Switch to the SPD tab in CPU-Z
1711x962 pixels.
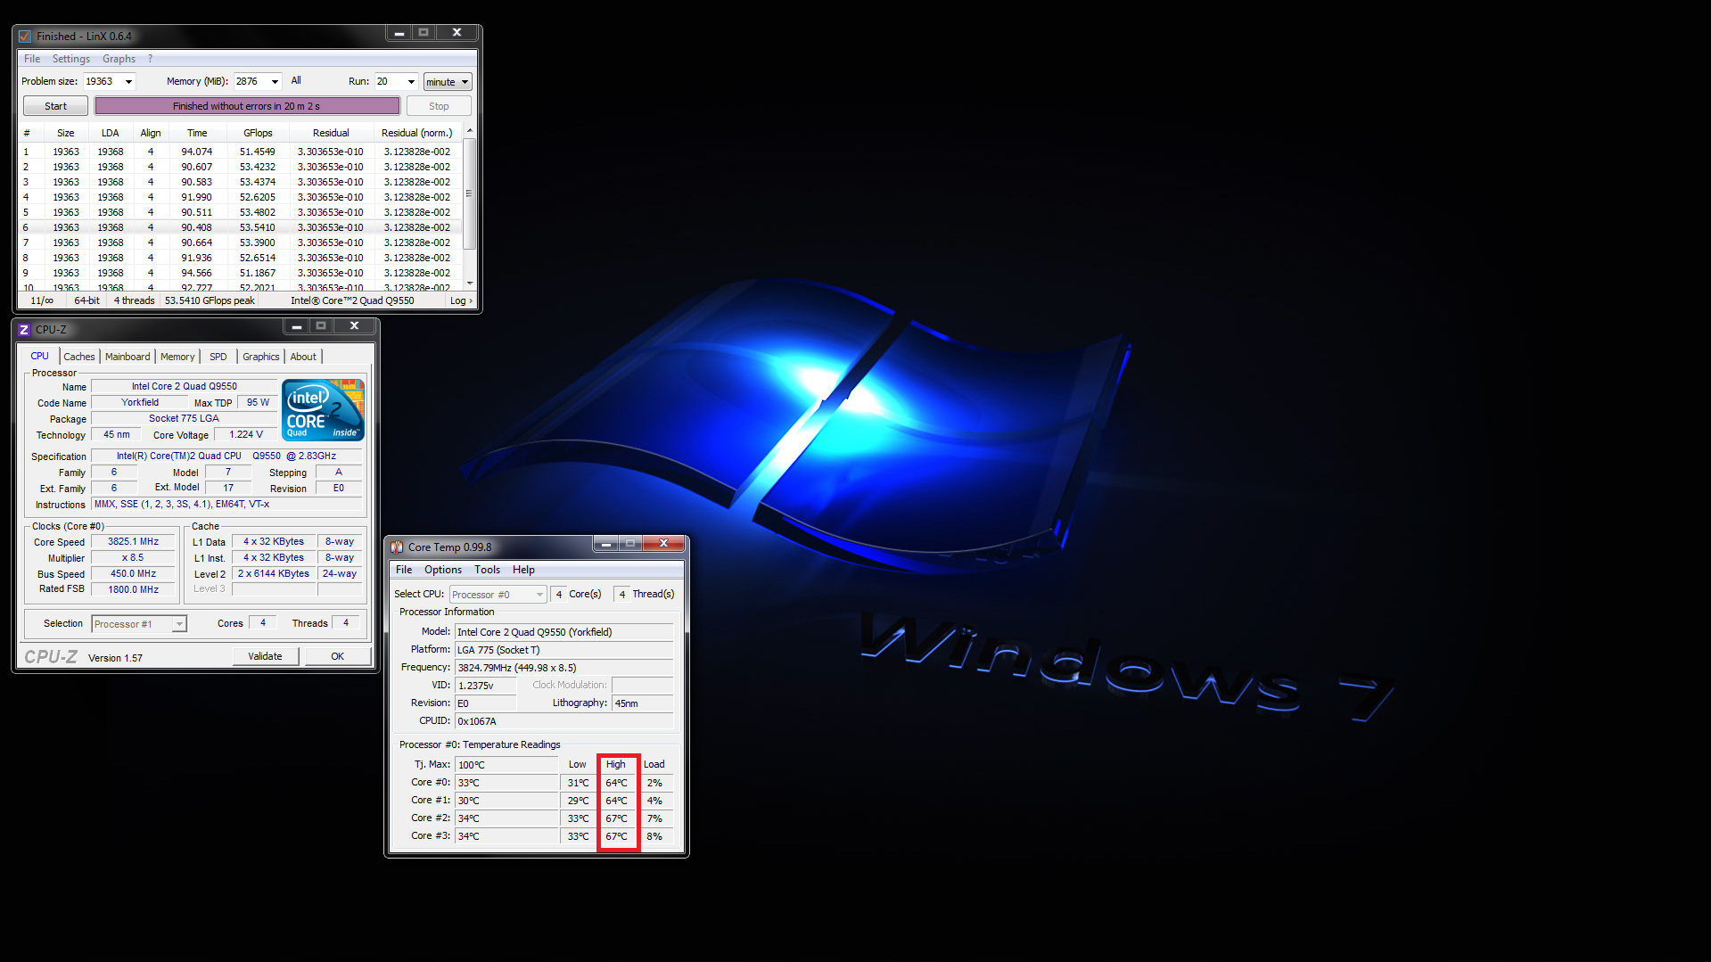[218, 357]
